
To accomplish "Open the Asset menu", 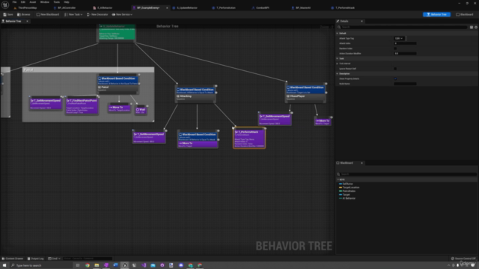I will (x=33, y=2).
